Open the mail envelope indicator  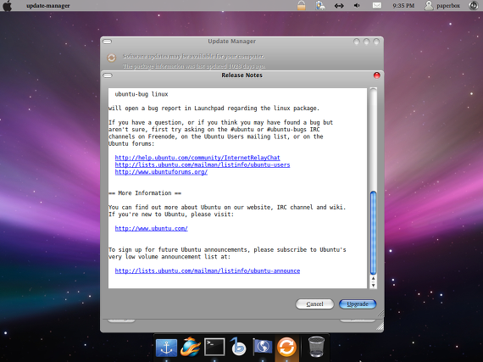pos(377,5)
